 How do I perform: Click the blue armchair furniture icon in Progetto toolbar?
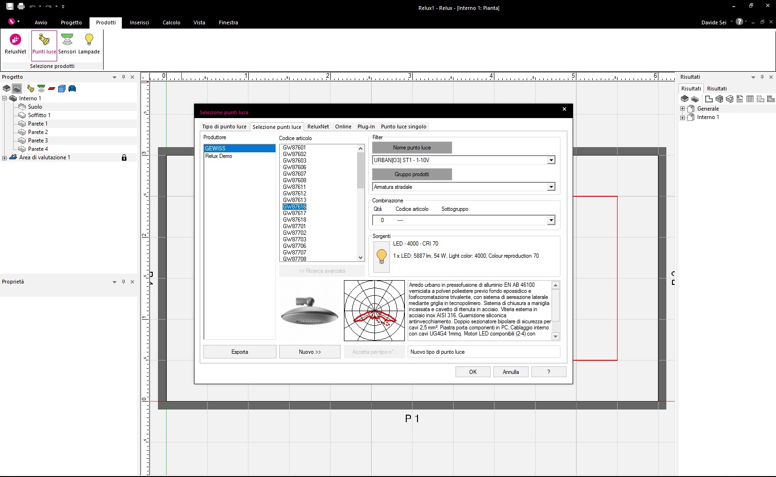pos(72,89)
